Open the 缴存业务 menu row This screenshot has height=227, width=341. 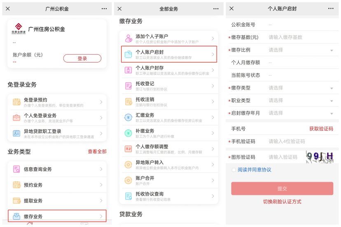click(57, 216)
